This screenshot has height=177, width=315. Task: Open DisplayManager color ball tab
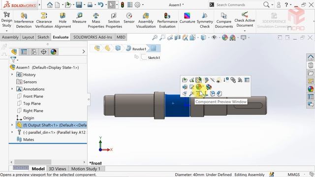coord(54,52)
